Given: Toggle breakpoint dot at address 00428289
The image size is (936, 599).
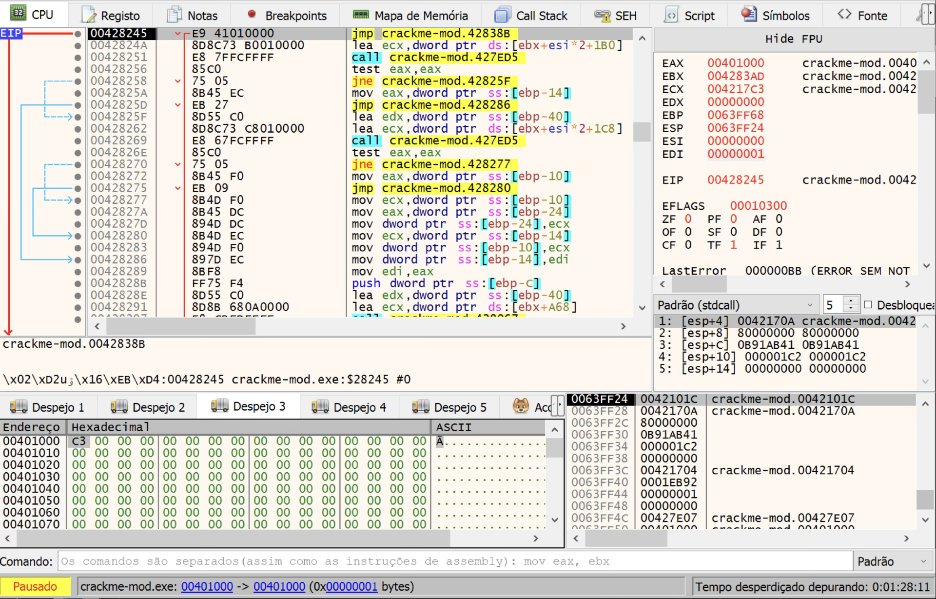Looking at the screenshot, I should (78, 272).
